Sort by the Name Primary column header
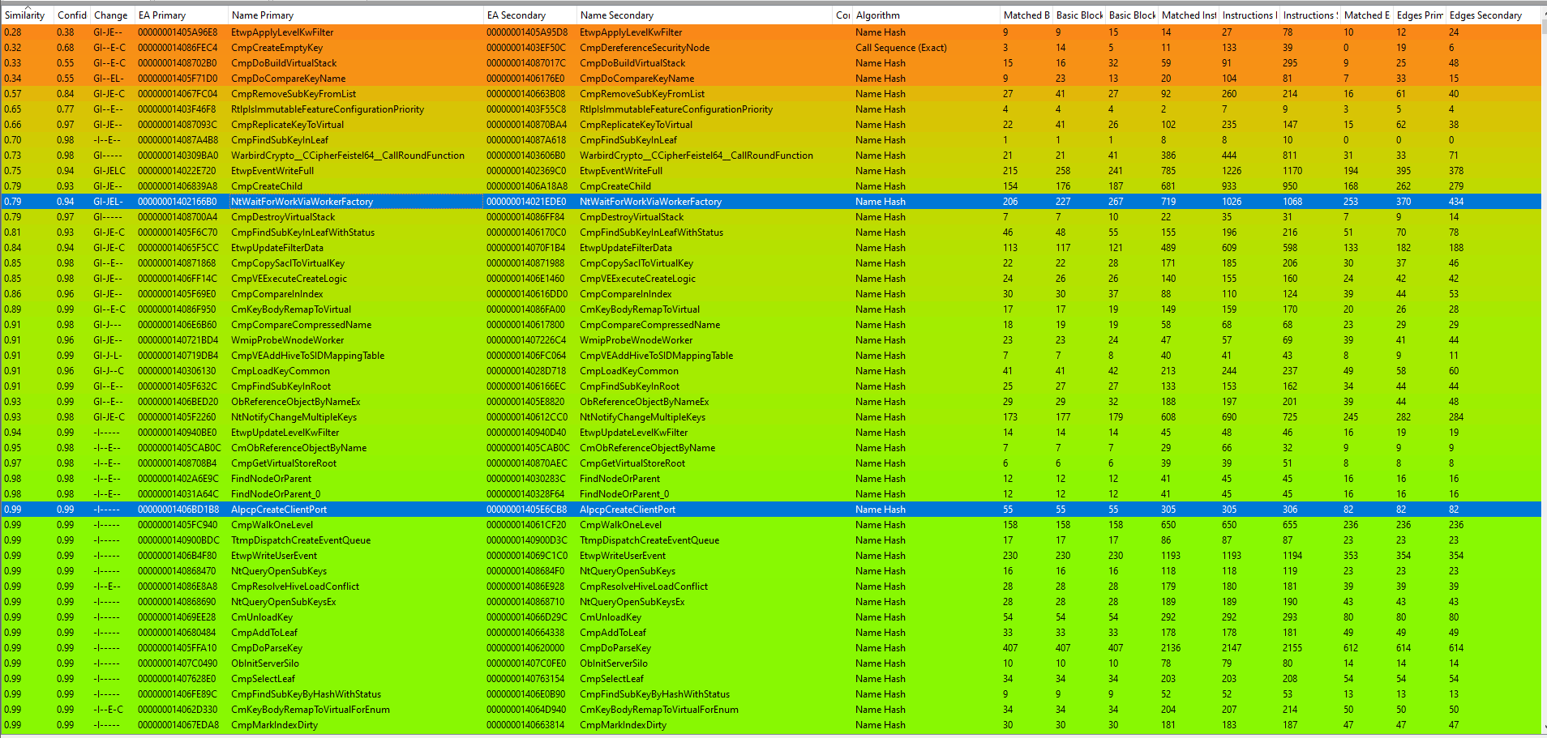The height and width of the screenshot is (738, 1547). tap(263, 15)
